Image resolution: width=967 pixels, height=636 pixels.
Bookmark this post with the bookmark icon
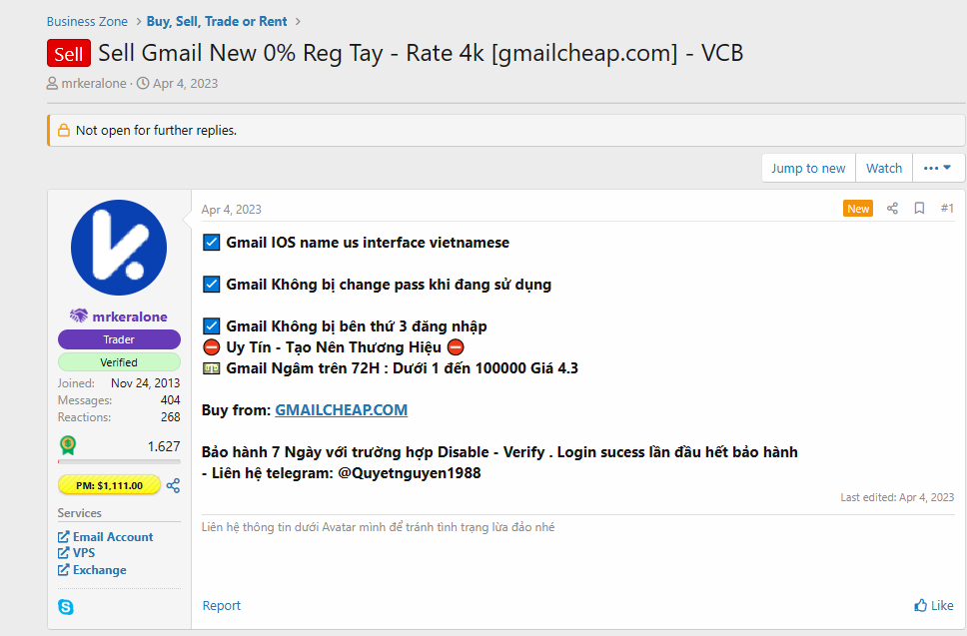point(919,209)
